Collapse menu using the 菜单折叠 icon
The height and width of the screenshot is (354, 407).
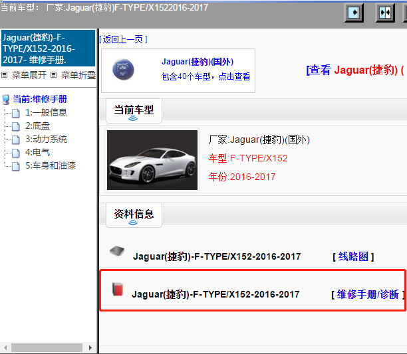(x=53, y=75)
